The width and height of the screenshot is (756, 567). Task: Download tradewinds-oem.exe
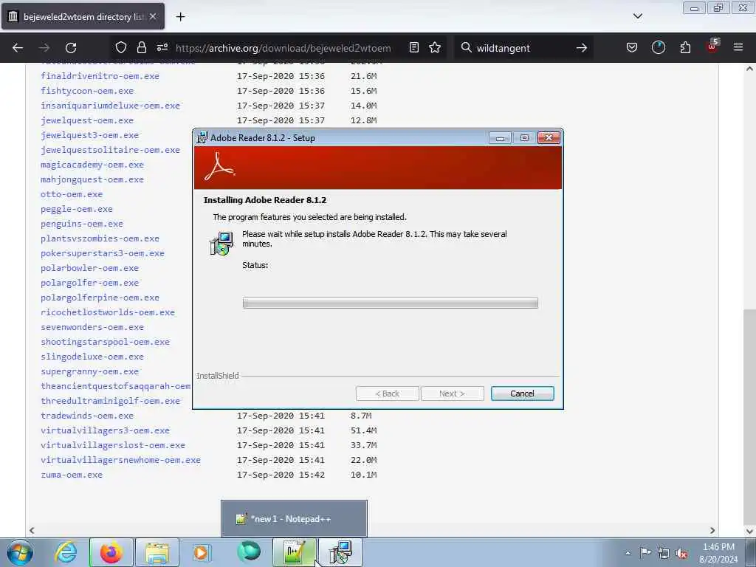click(x=87, y=416)
